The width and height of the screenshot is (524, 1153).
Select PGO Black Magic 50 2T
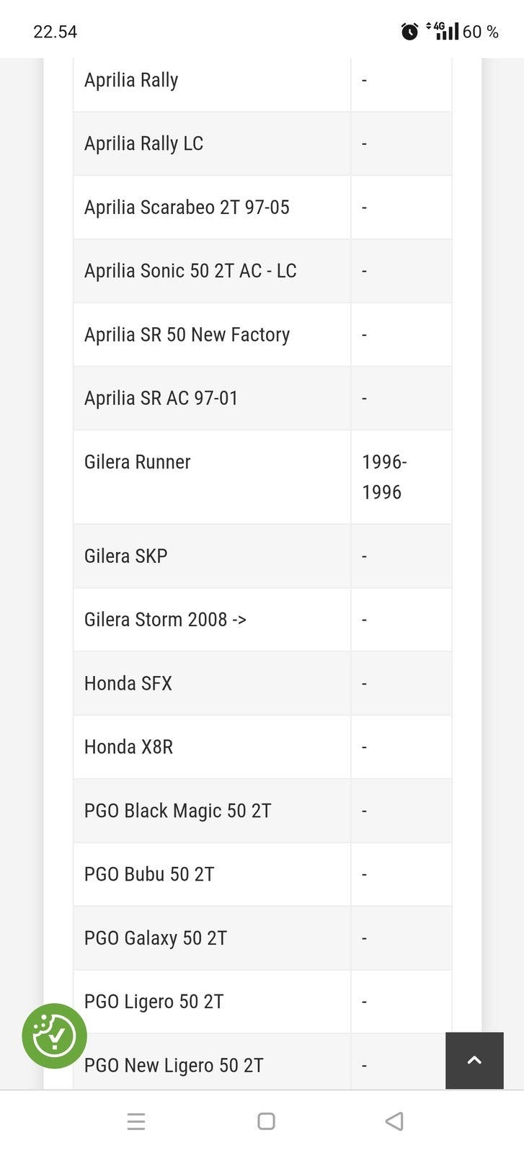[177, 811]
